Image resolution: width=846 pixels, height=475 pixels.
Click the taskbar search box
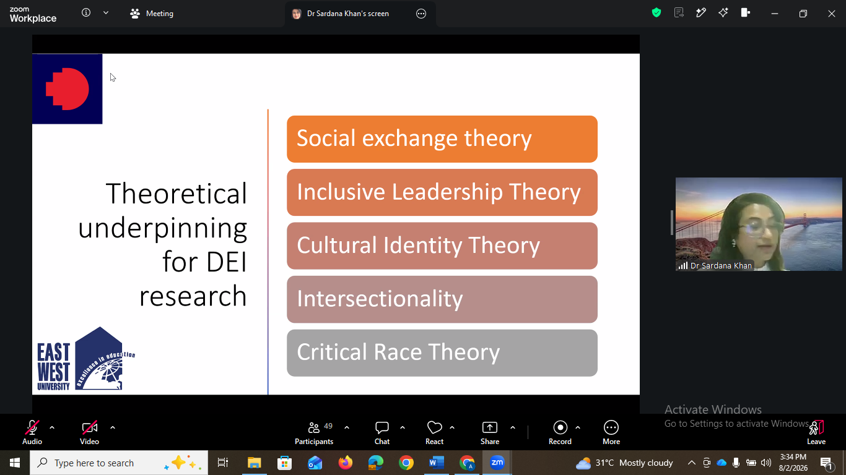pyautogui.click(x=119, y=463)
